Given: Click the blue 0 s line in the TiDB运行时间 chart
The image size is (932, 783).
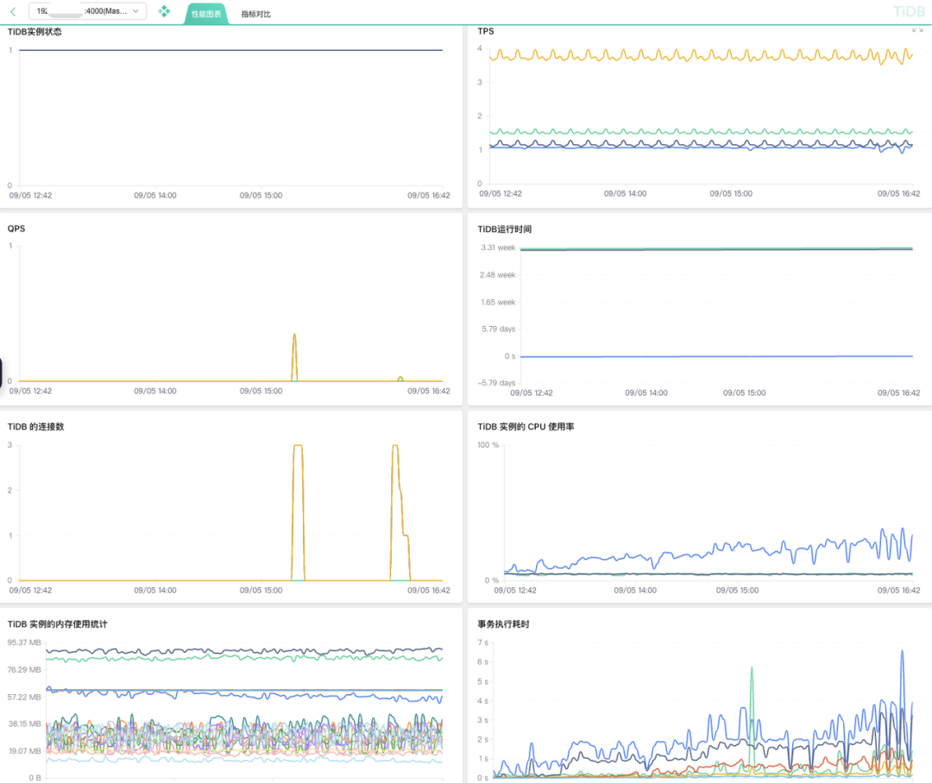Looking at the screenshot, I should 716,356.
